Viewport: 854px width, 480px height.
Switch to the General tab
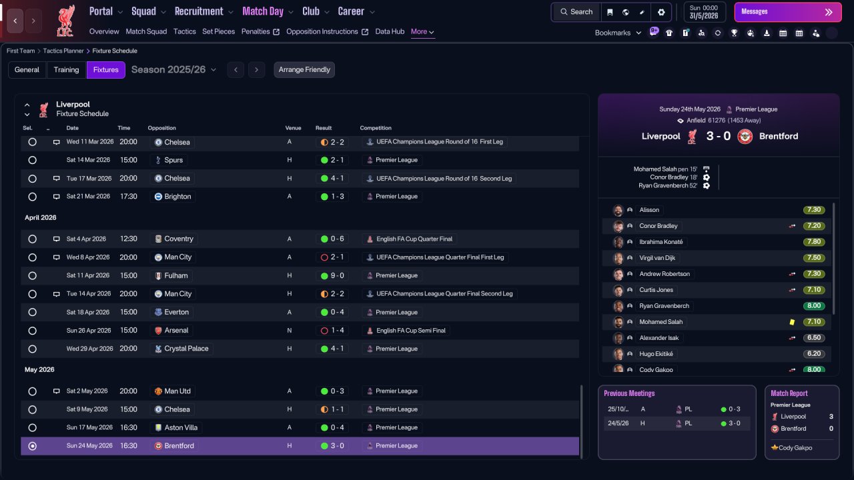click(x=27, y=70)
